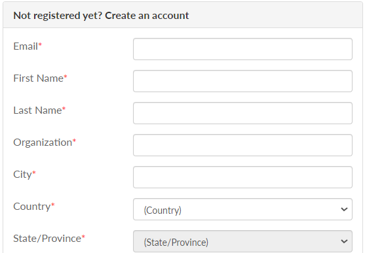Click the Country label text
This screenshot has height=253, width=365.
point(32,207)
